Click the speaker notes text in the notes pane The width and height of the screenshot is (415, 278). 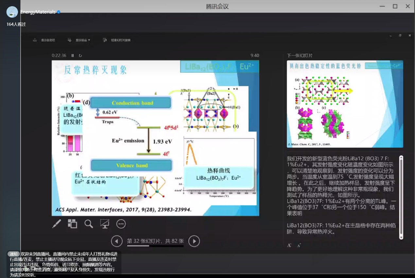pos(341,195)
